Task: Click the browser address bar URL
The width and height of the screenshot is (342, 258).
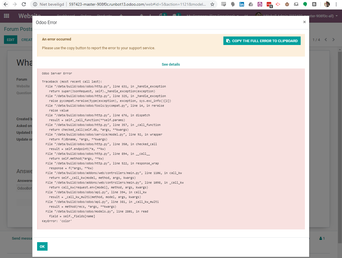Action: pos(138,4)
